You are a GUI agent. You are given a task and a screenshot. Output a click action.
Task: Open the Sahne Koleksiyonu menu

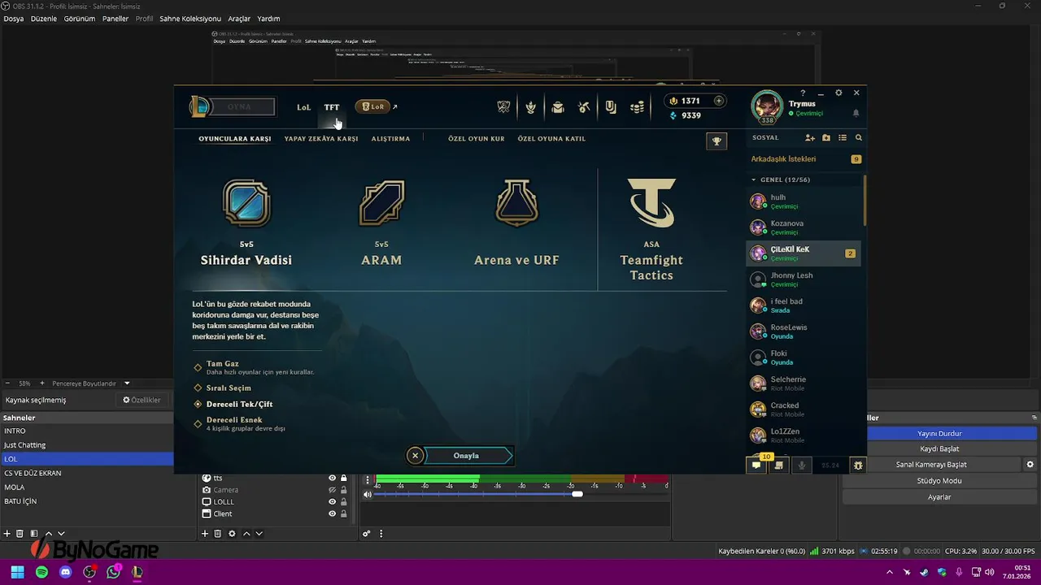pos(190,19)
